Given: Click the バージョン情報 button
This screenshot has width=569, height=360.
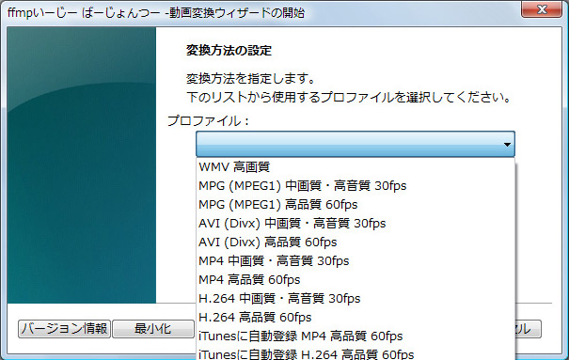Looking at the screenshot, I should (x=64, y=329).
